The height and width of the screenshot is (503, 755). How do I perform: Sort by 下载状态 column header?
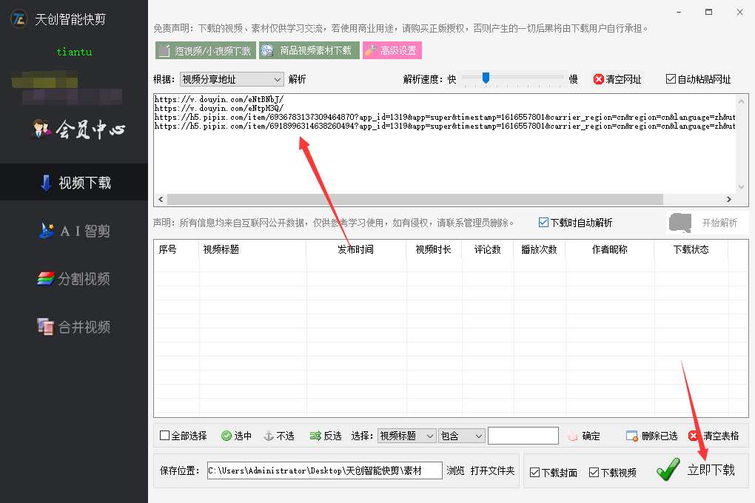(x=691, y=249)
